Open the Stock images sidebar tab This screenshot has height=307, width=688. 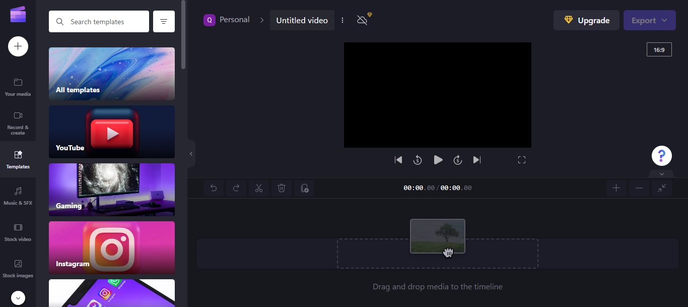point(18,268)
